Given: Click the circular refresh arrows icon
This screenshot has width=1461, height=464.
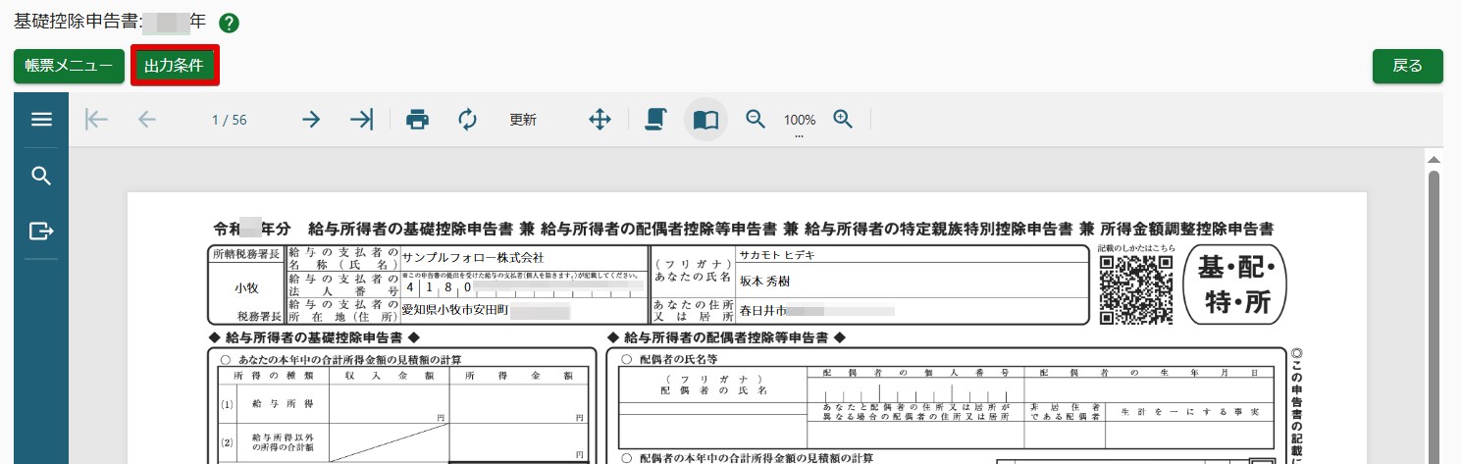Looking at the screenshot, I should (468, 120).
